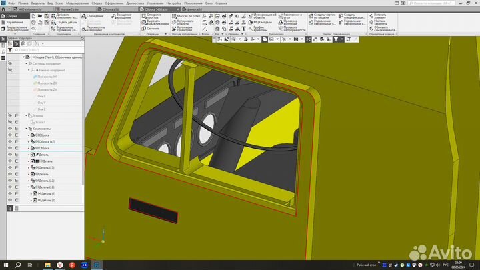Hide the Системы координат node
480x270 pixels.
coord(10,63)
